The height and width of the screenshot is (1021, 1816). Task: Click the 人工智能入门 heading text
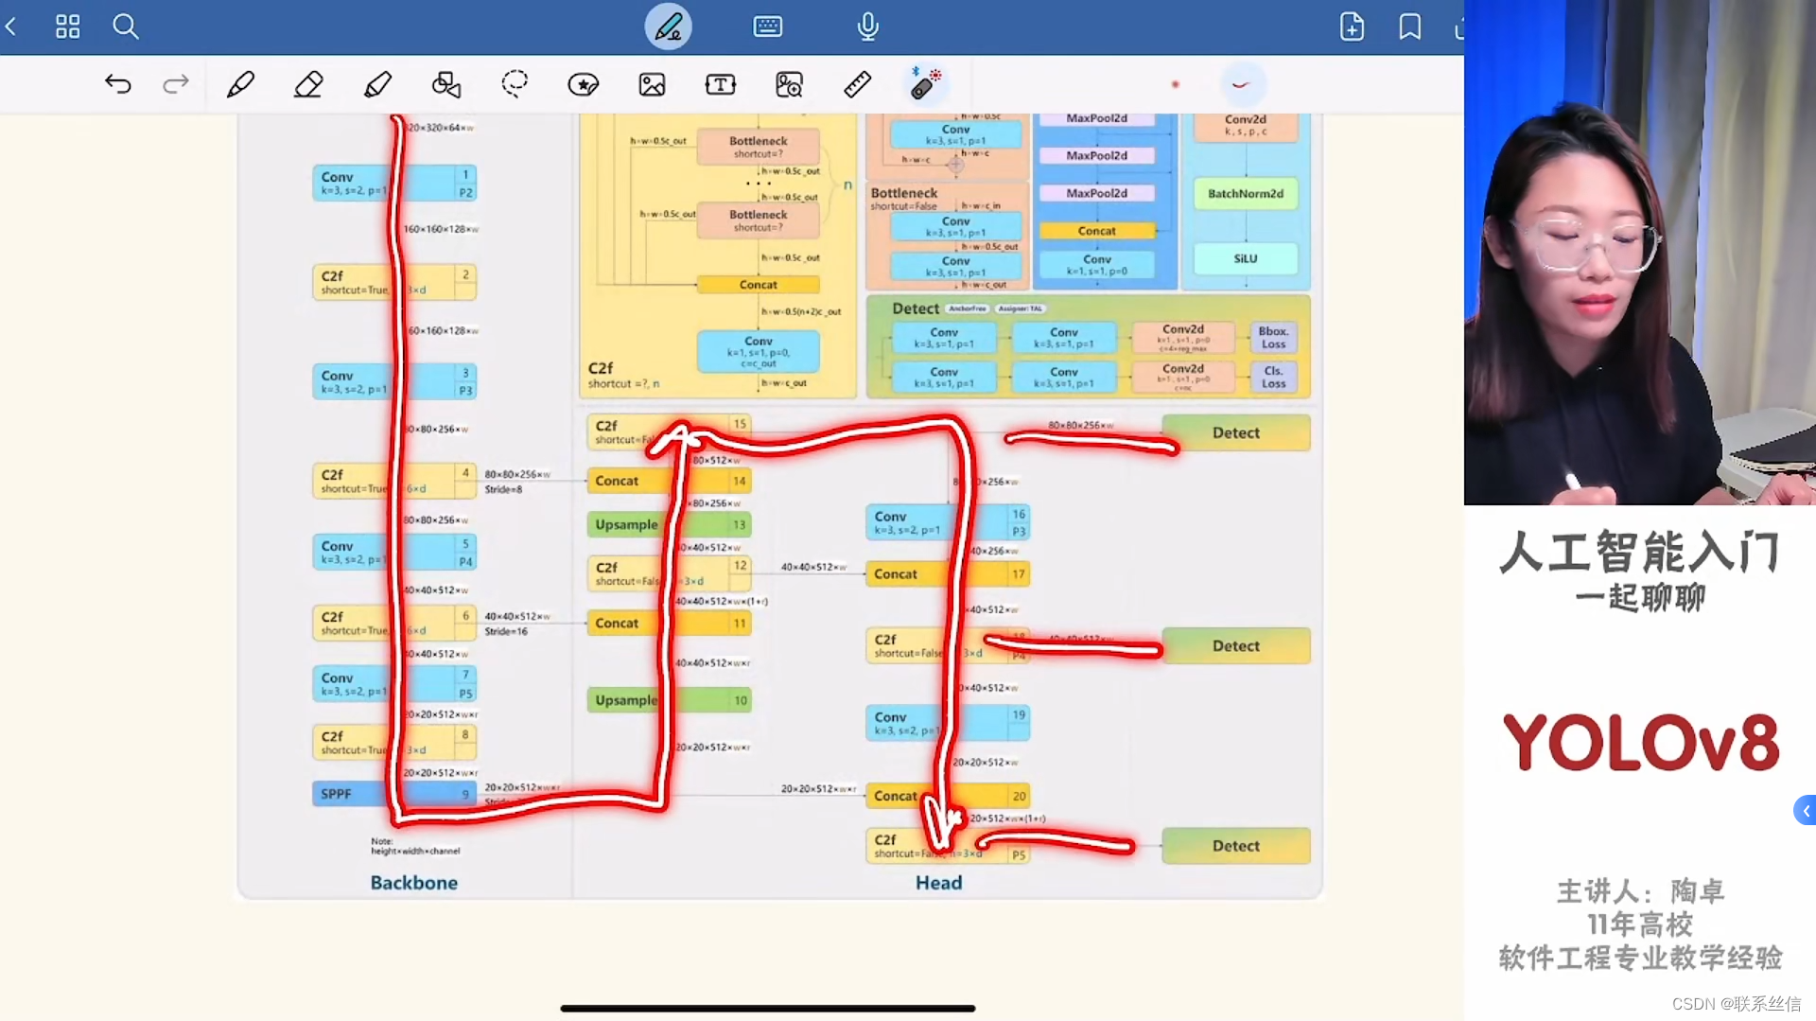click(x=1640, y=552)
